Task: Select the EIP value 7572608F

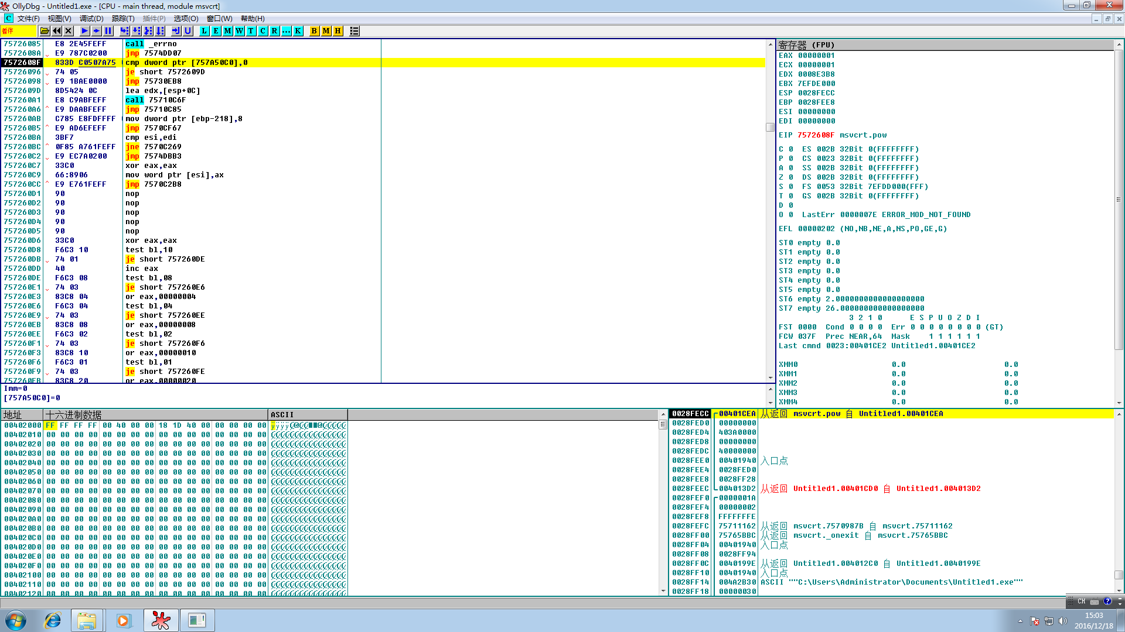Action: click(816, 135)
